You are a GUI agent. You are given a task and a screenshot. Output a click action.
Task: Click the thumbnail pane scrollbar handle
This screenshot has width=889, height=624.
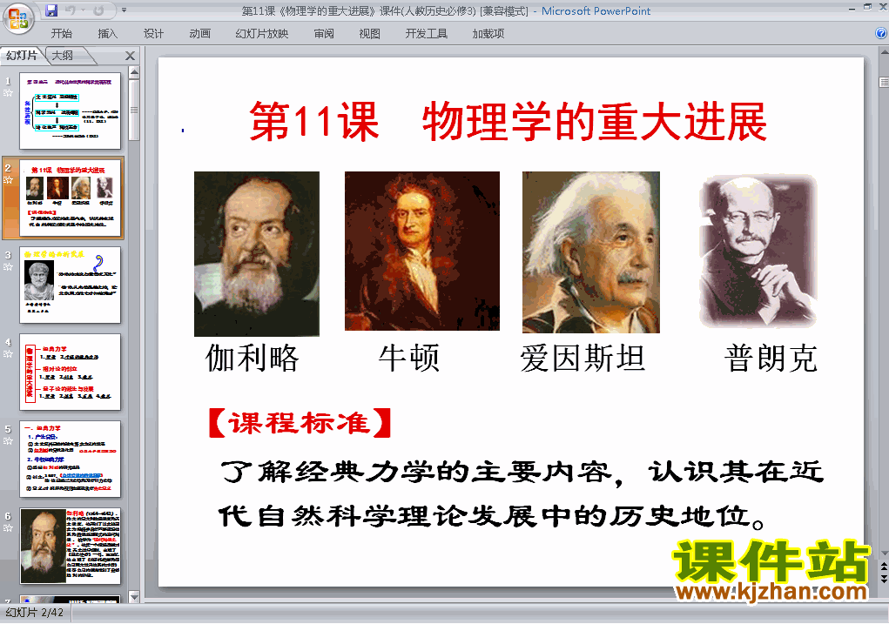tap(134, 110)
